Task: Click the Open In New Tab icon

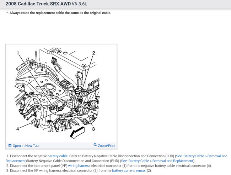Action: (10, 146)
